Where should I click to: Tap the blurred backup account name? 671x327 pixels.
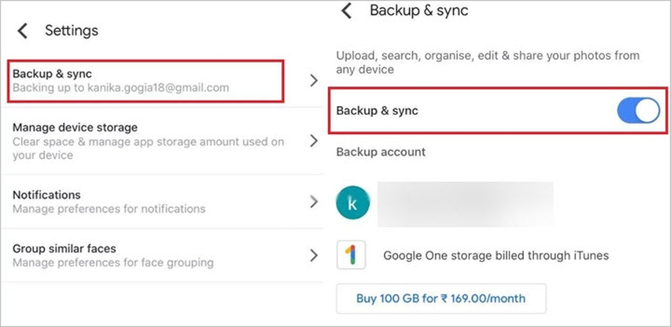[465, 204]
